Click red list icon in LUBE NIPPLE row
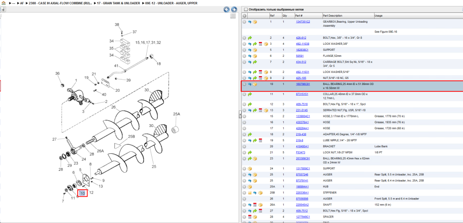This screenshot has height=223, width=463. [x=260, y=140]
